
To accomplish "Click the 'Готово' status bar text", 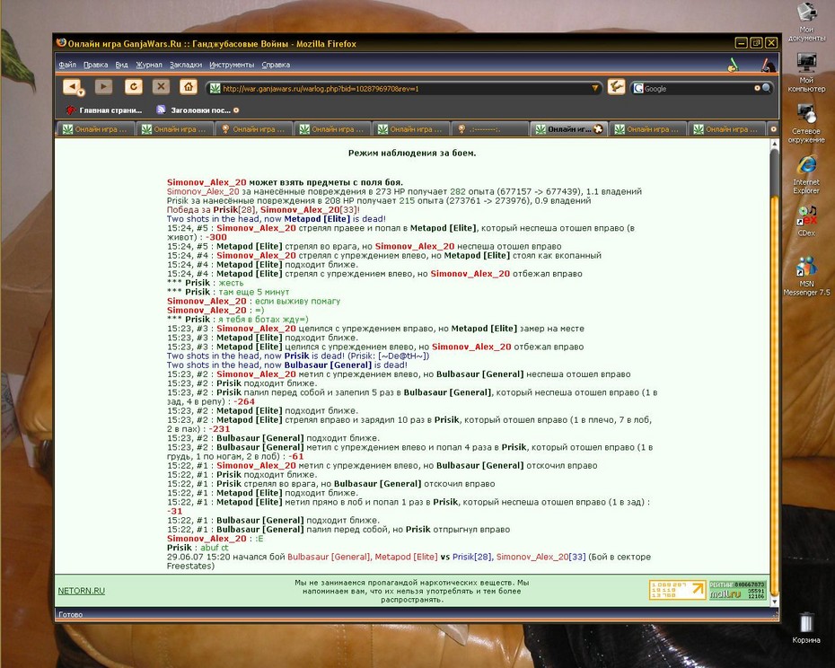I will (x=70, y=614).
